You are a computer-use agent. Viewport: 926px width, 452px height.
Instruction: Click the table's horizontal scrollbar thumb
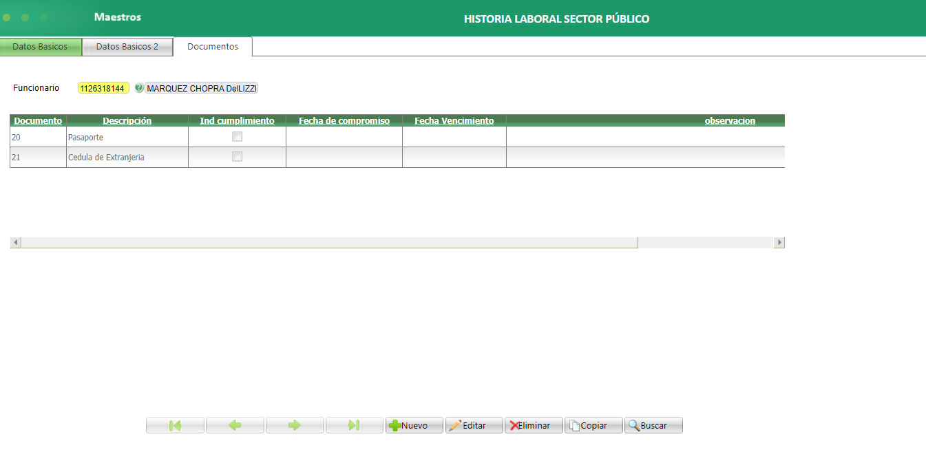pos(330,242)
